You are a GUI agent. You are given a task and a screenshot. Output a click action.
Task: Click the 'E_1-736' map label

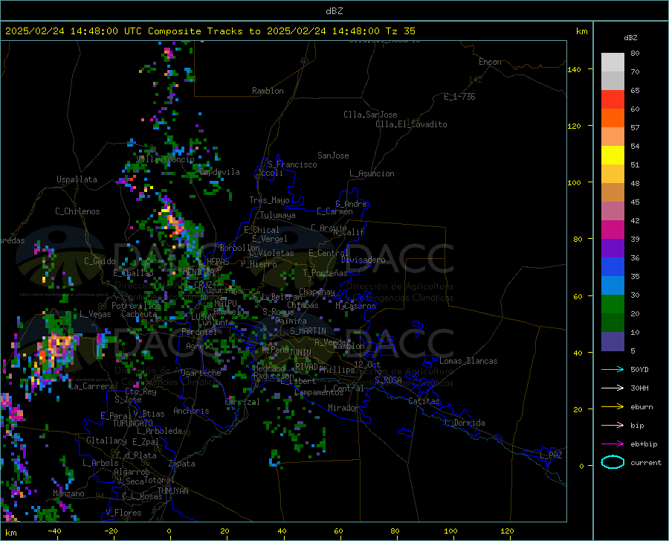(x=459, y=97)
